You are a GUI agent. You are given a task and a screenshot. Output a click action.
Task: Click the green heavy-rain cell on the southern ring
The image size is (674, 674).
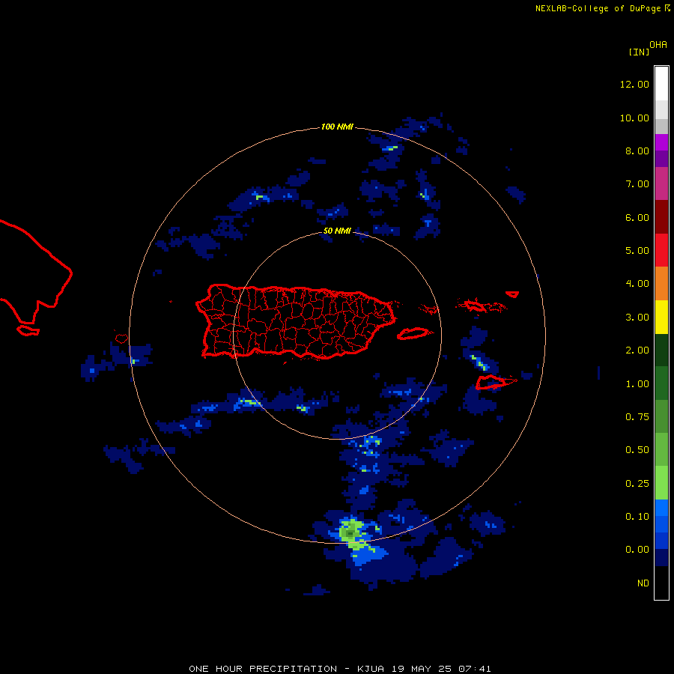tap(352, 532)
